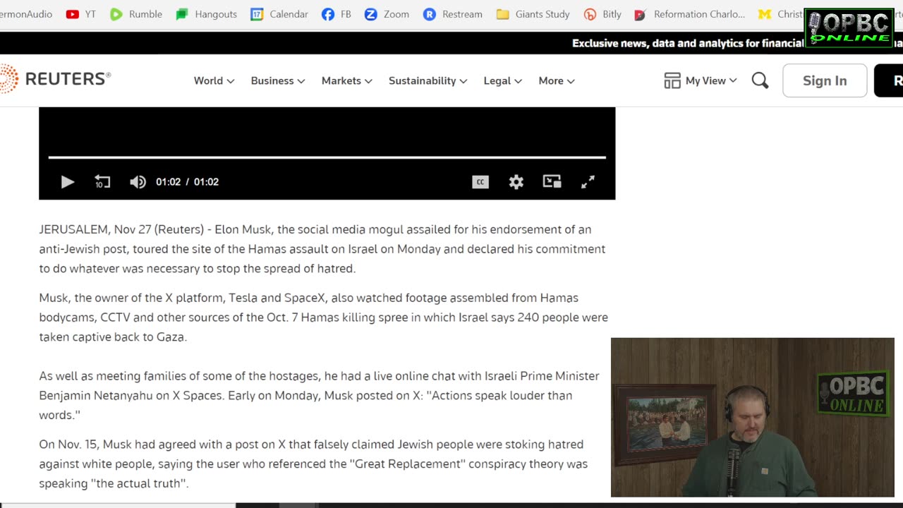The image size is (903, 508).
Task: Expand the Sustainability menu
Action: tap(428, 80)
